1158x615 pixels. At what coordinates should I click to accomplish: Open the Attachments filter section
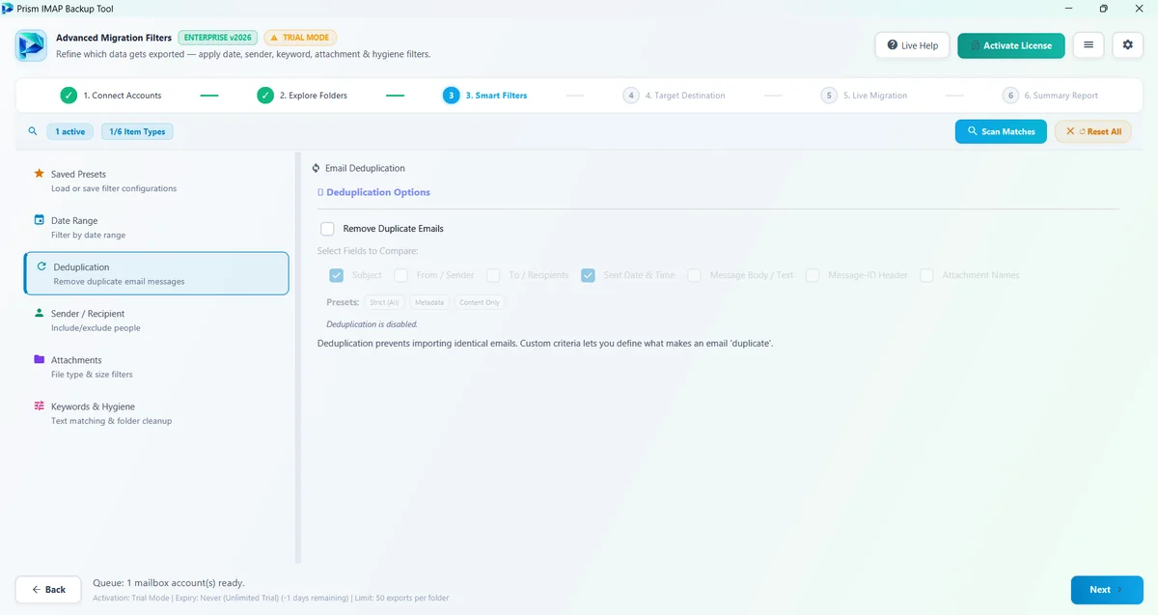pos(156,366)
